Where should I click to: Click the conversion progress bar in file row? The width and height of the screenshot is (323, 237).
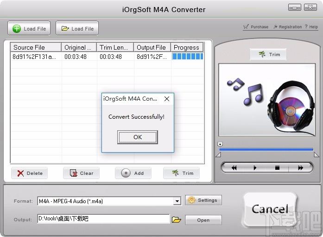(188, 57)
